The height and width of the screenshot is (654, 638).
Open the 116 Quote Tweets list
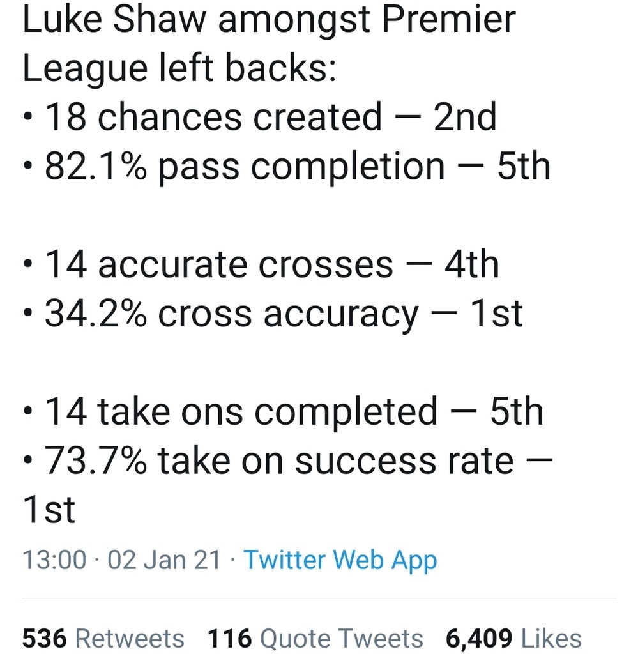pos(315,638)
